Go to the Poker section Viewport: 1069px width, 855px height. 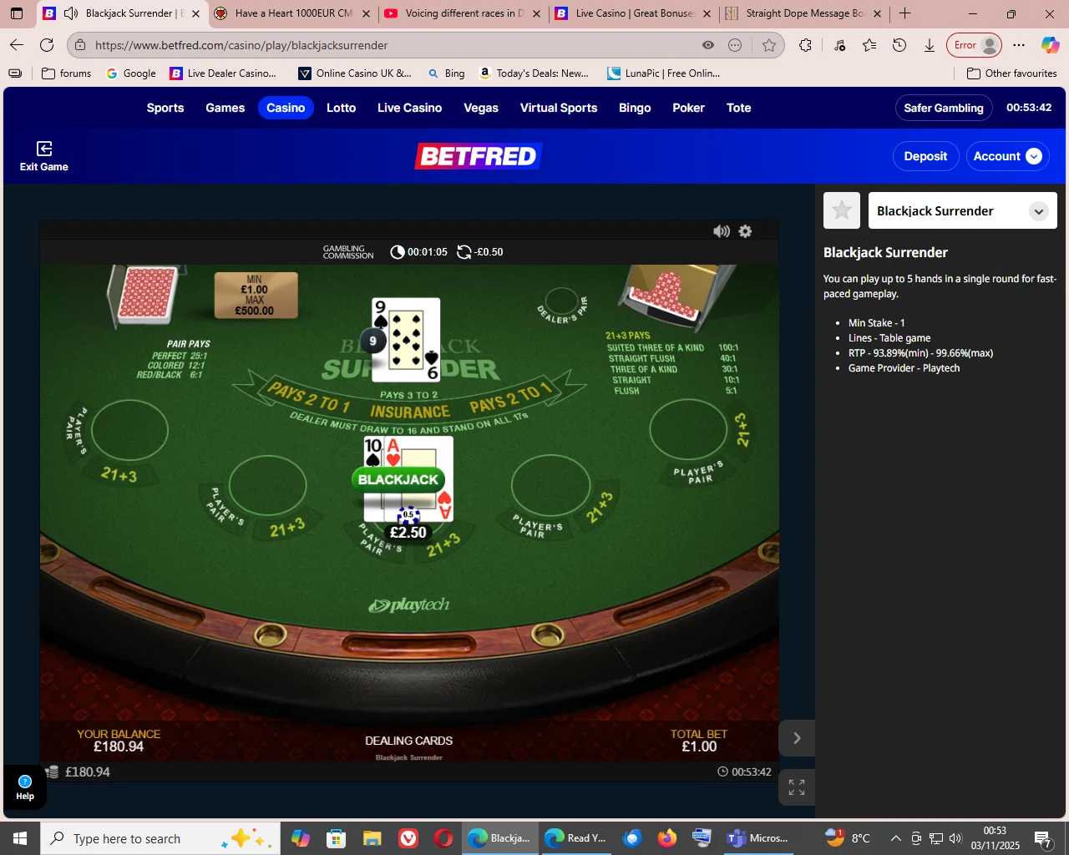(688, 108)
